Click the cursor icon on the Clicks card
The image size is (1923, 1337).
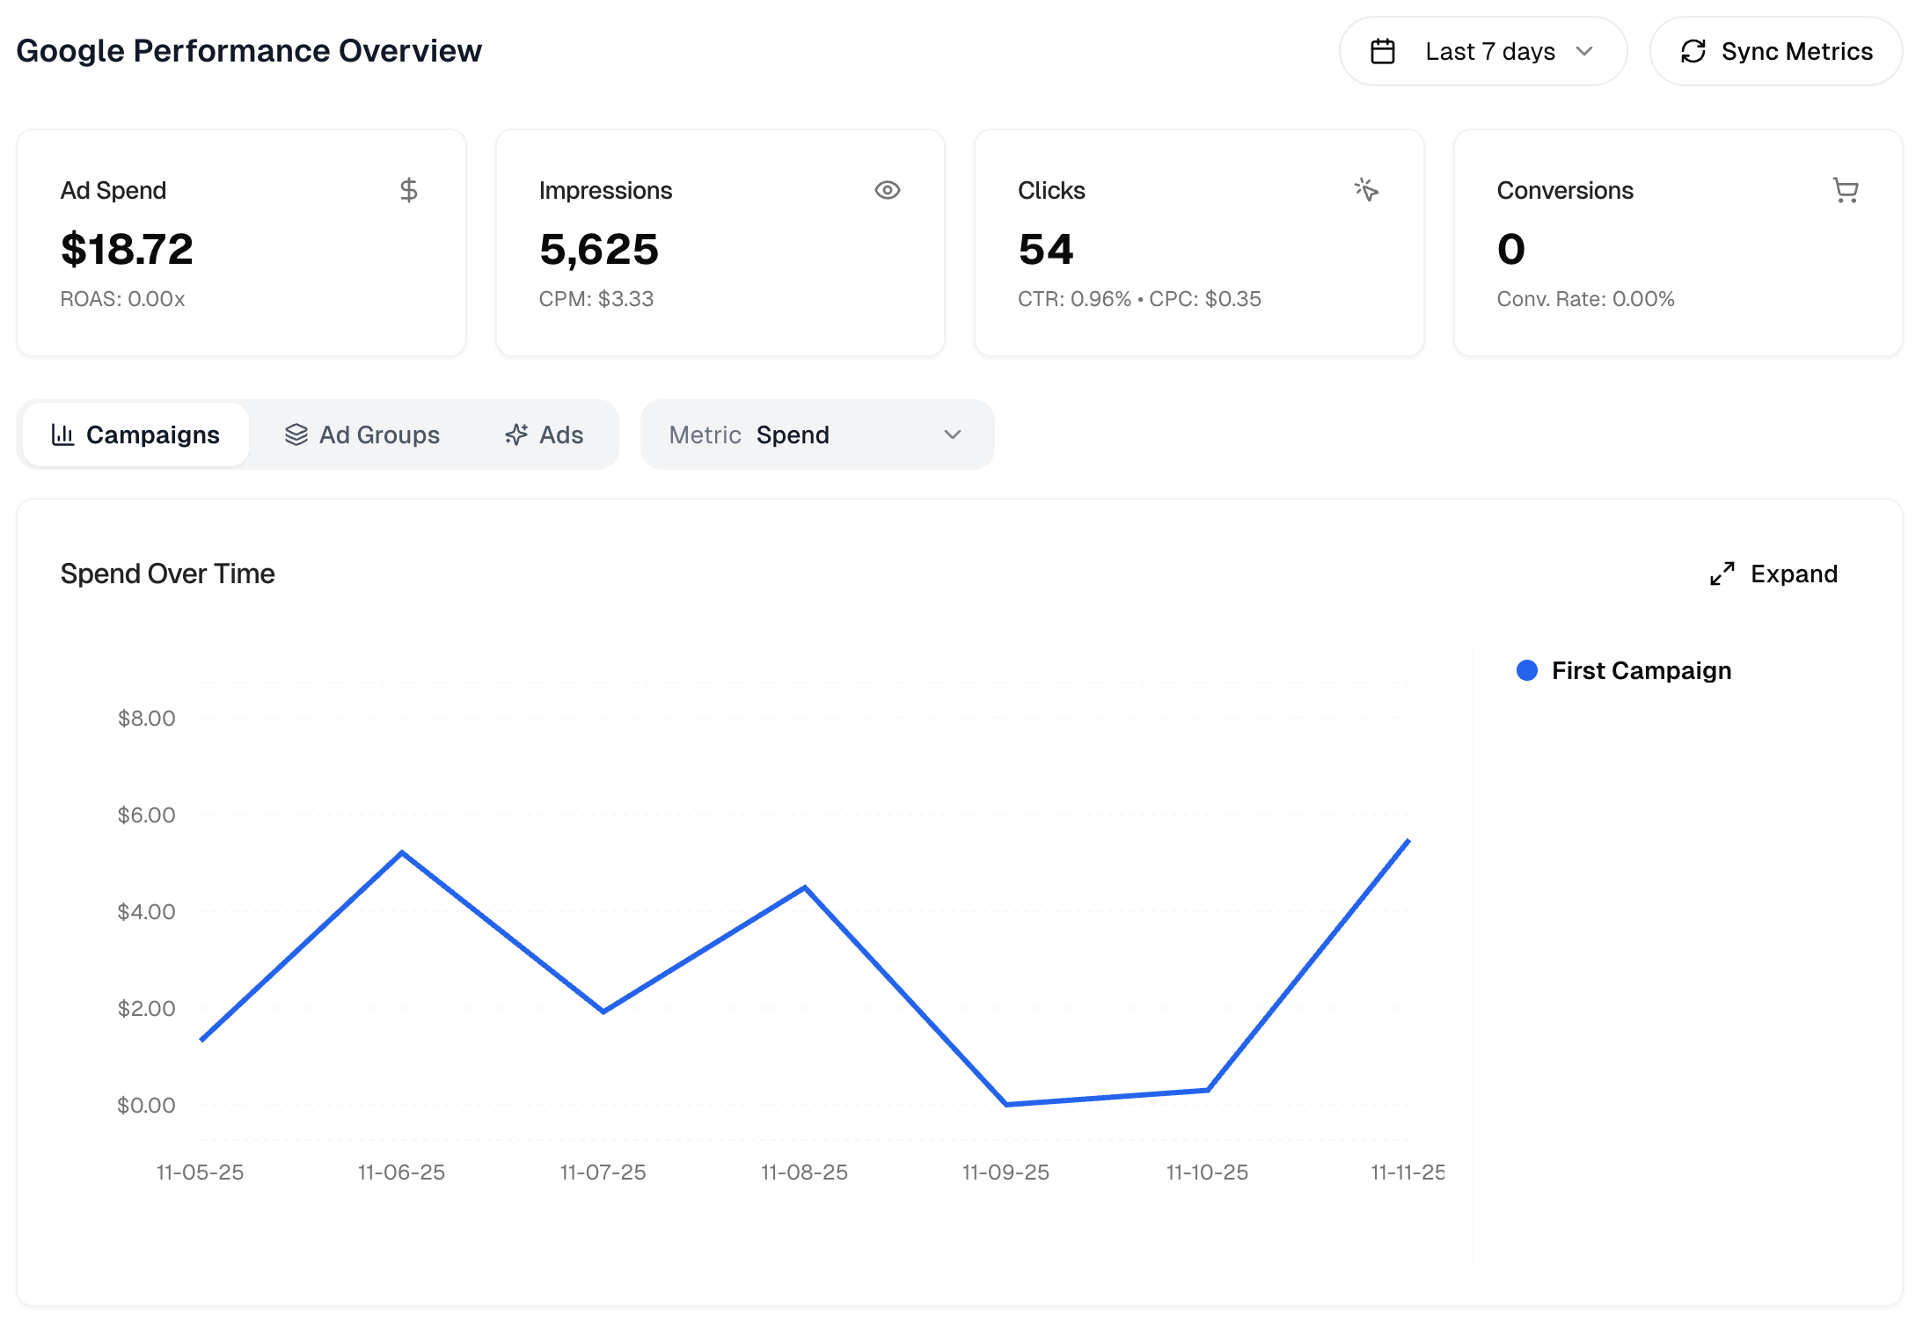pos(1367,190)
